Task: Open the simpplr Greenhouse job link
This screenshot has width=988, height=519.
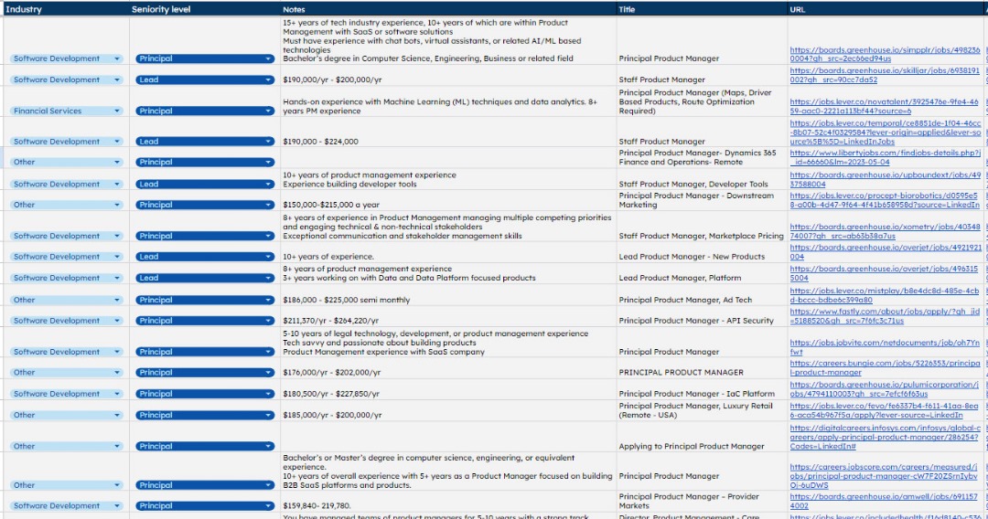Action: (x=885, y=54)
